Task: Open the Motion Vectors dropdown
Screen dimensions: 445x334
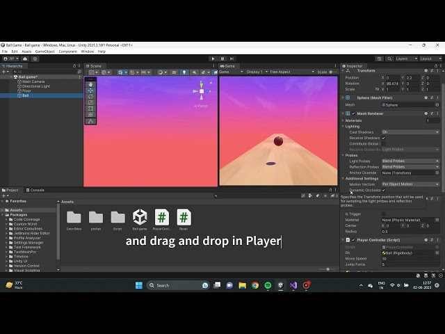Action: [x=410, y=184]
